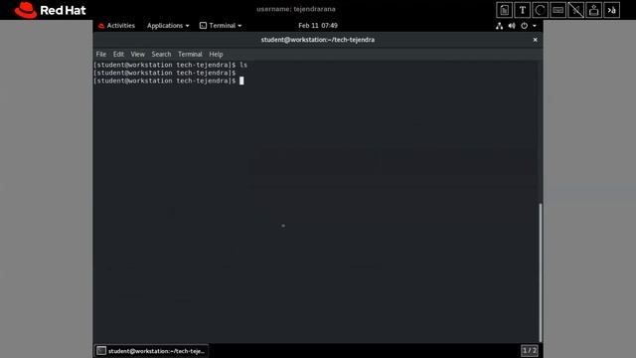
Task: Click the text 'T' toolbar icon
Action: [523, 10]
